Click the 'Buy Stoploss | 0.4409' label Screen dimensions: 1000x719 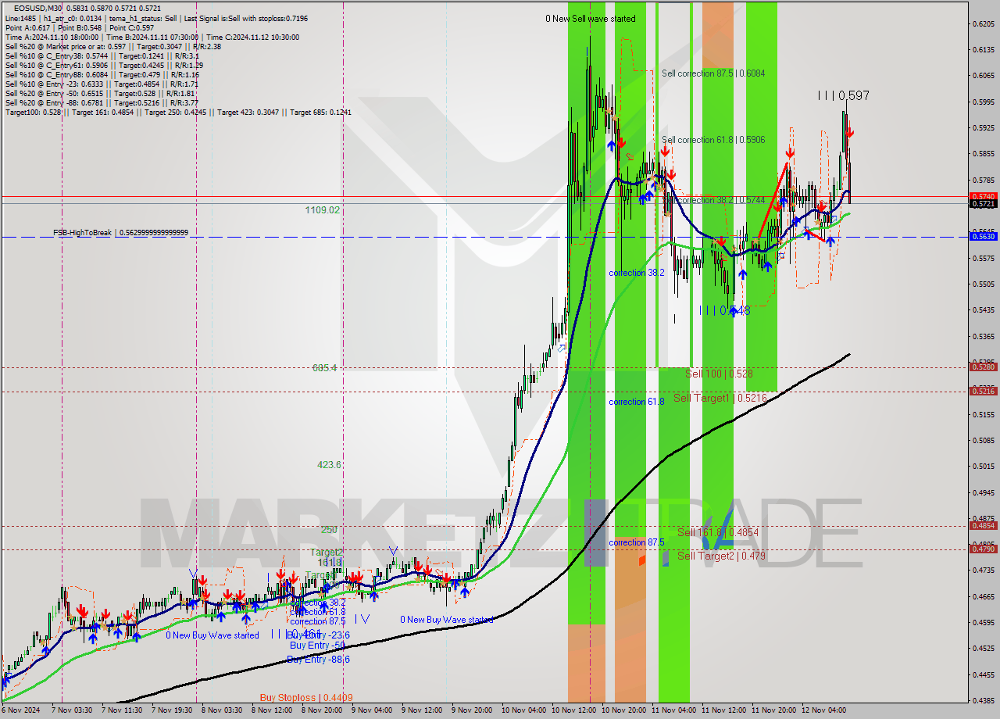(306, 698)
